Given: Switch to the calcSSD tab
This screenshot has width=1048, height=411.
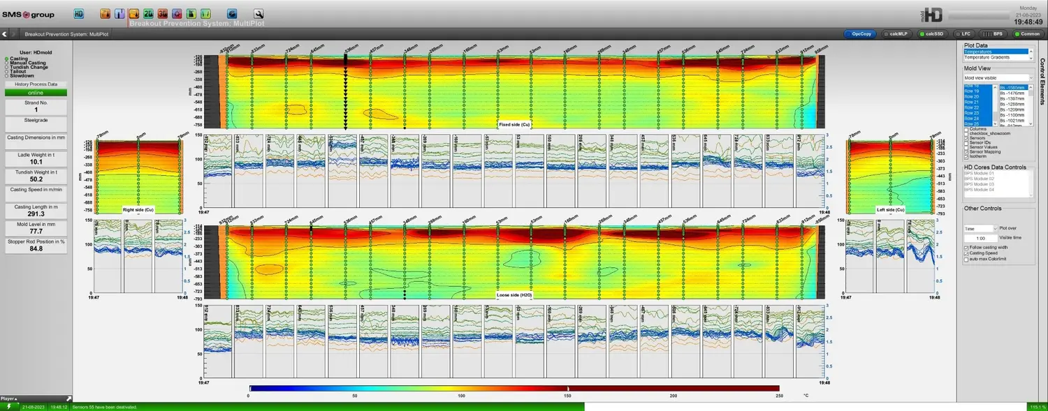Looking at the screenshot, I should pos(932,33).
